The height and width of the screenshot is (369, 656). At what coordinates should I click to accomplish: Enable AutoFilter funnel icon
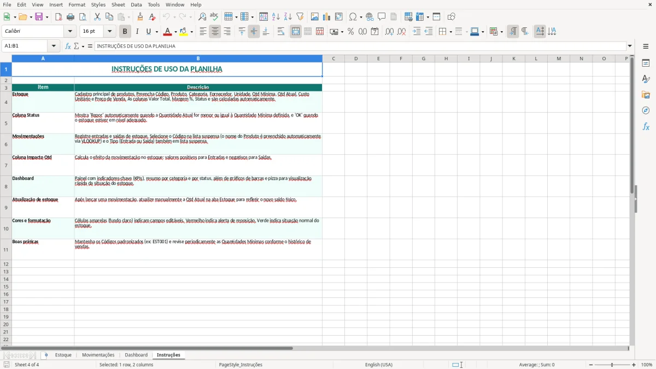[300, 17]
